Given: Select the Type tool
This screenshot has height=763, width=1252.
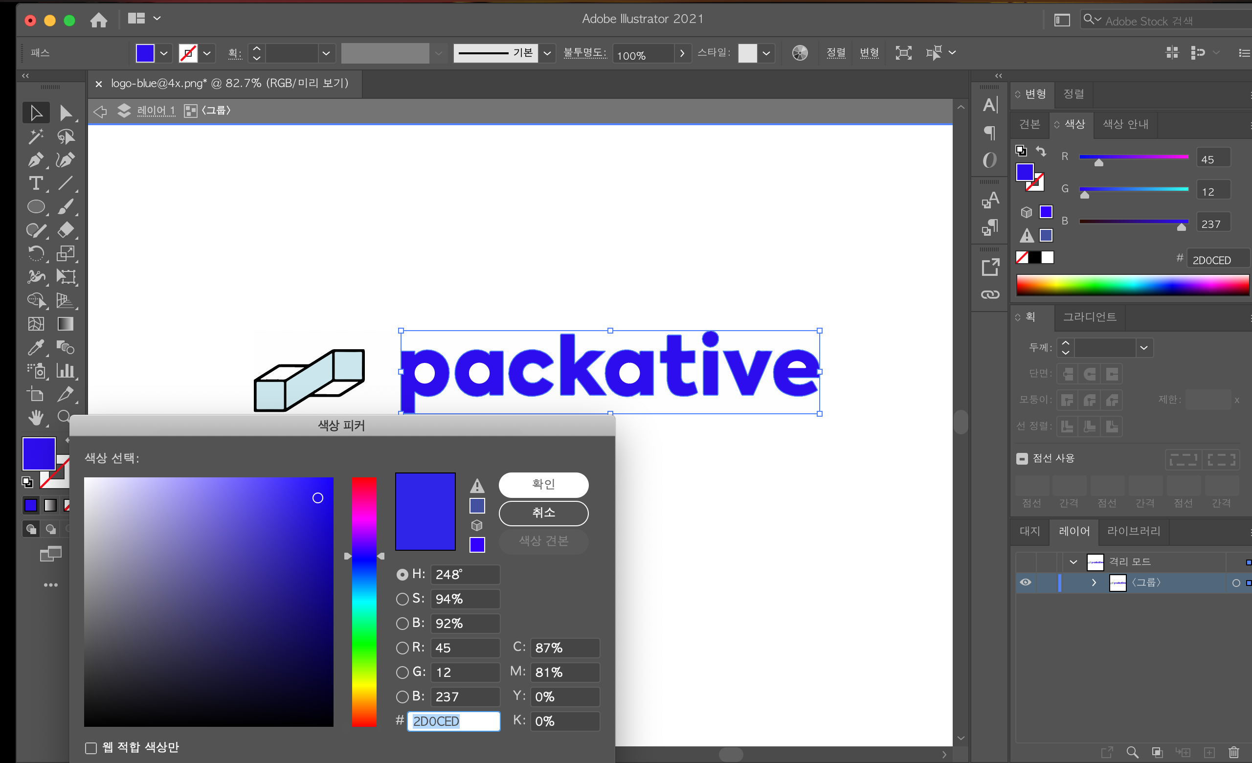Looking at the screenshot, I should [x=36, y=183].
